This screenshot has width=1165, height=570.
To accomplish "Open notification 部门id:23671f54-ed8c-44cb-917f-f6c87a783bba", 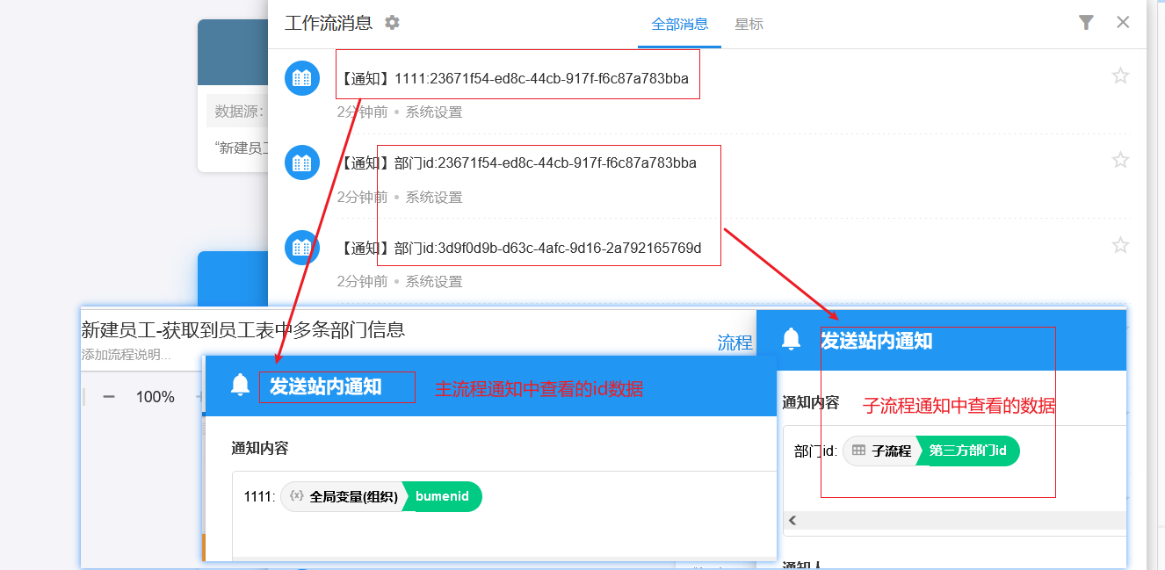I will pos(518,163).
